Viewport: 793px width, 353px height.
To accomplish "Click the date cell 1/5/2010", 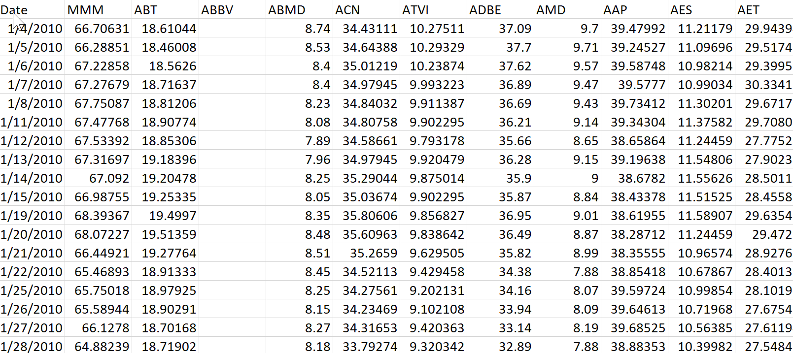I will tap(33, 47).
